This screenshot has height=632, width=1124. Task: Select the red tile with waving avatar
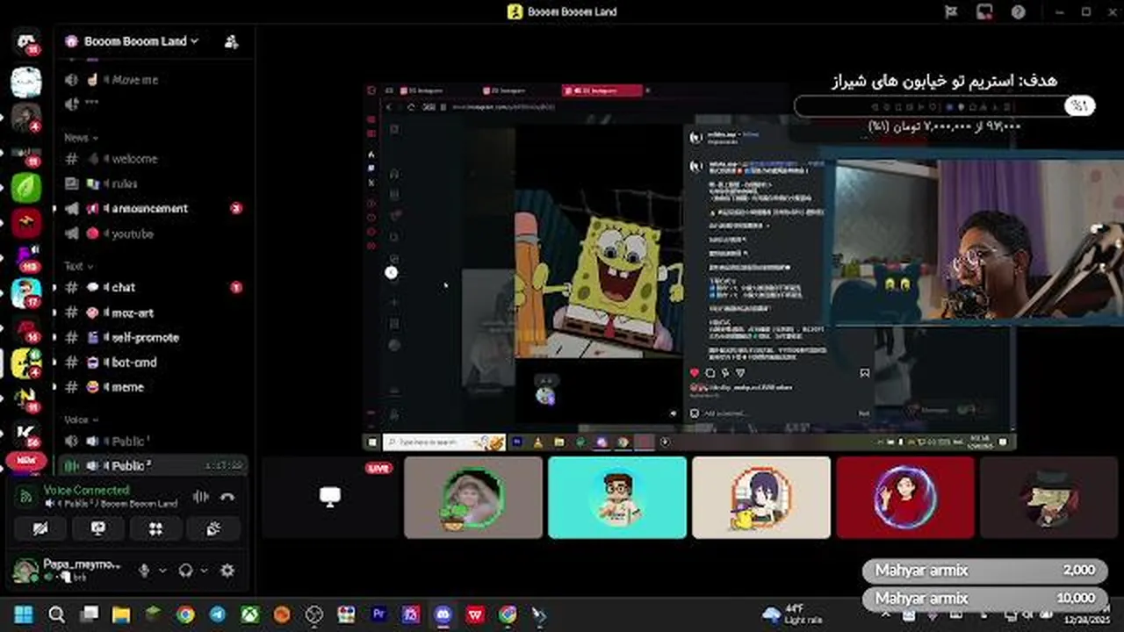pos(905,497)
